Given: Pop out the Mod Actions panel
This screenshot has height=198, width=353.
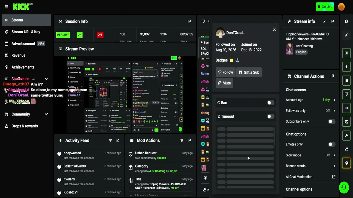Looking at the screenshot, I should coord(189,141).
